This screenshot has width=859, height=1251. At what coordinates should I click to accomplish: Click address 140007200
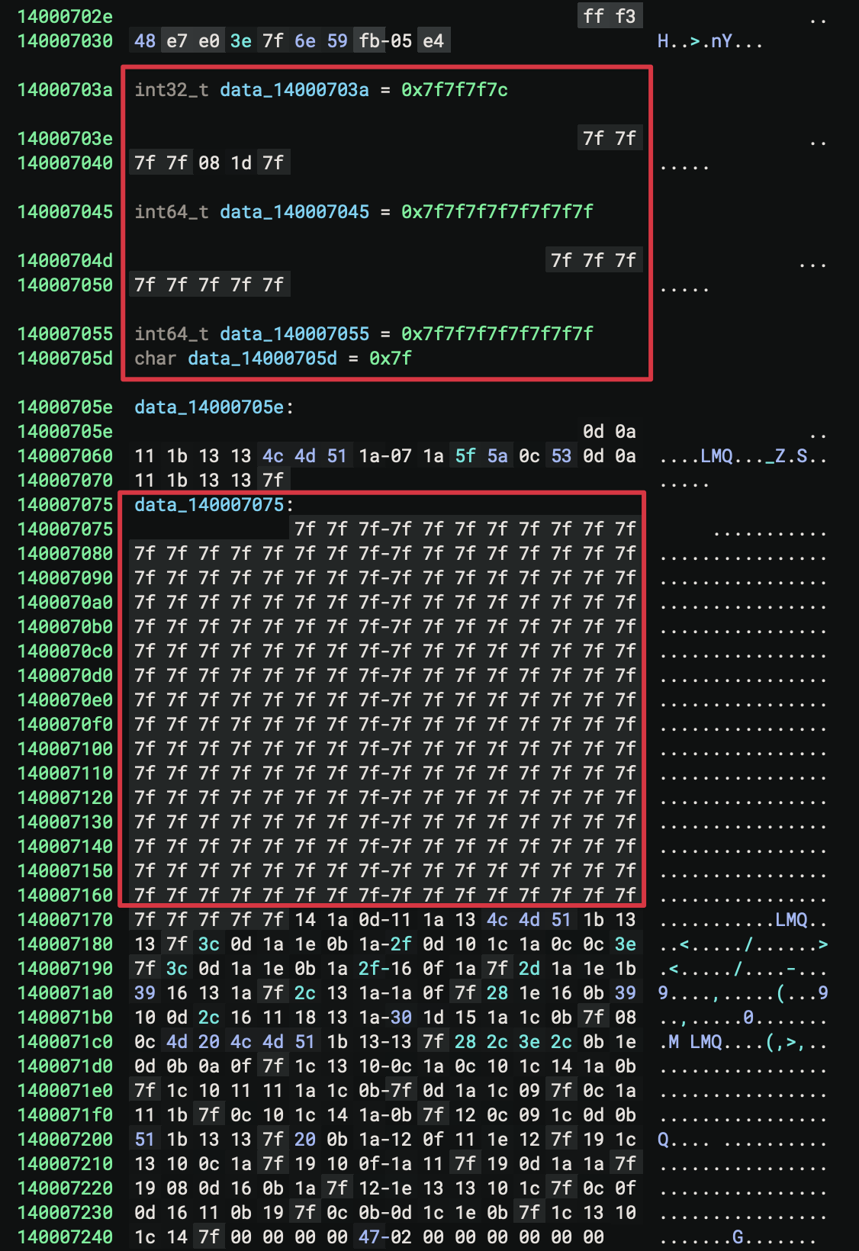[65, 1139]
